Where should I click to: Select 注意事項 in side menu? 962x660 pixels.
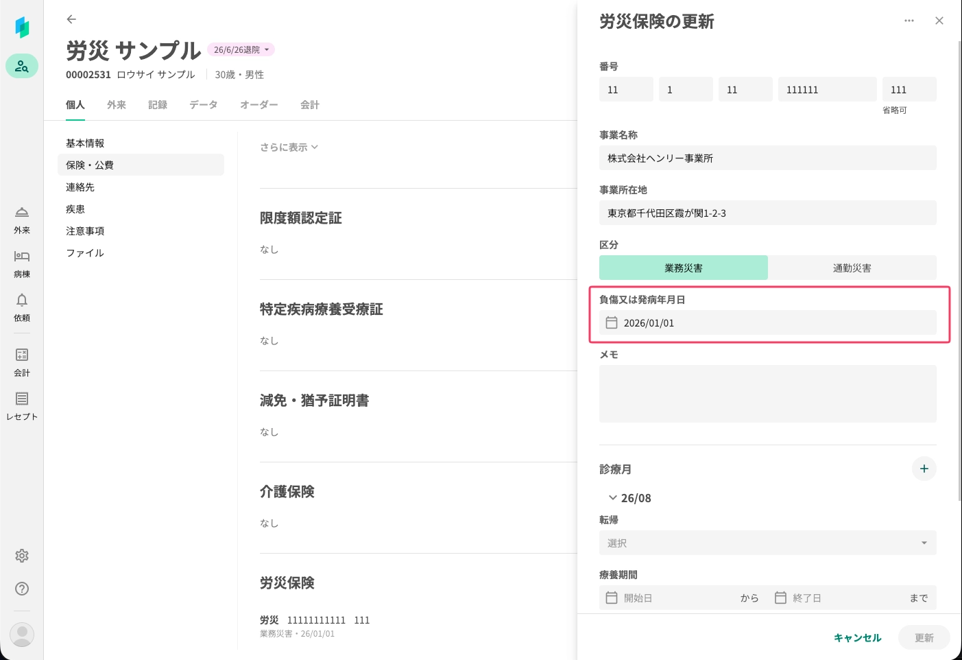pos(141,231)
